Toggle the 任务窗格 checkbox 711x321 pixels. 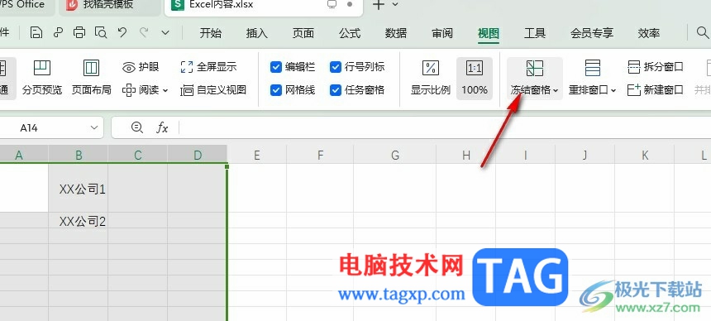click(x=335, y=90)
